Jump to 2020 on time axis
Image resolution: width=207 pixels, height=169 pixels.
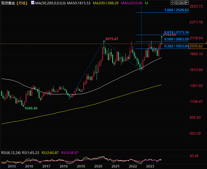tap(98, 166)
